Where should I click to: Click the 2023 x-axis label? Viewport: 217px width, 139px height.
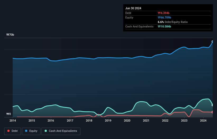(184, 121)
